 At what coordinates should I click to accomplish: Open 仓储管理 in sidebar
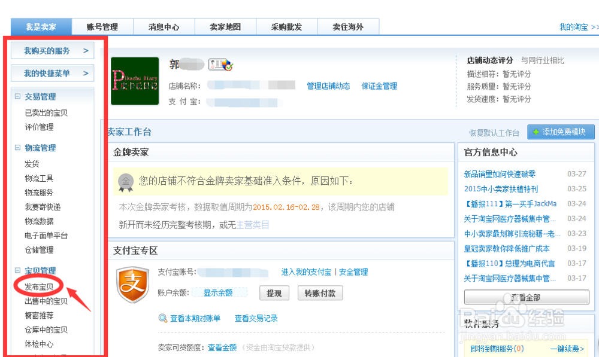(x=39, y=250)
